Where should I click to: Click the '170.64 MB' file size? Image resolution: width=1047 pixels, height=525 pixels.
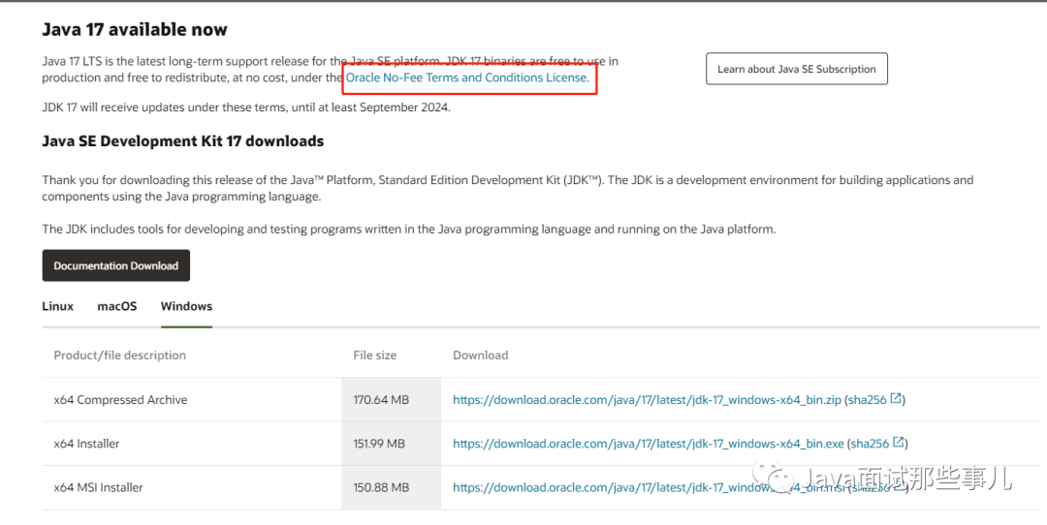(381, 400)
